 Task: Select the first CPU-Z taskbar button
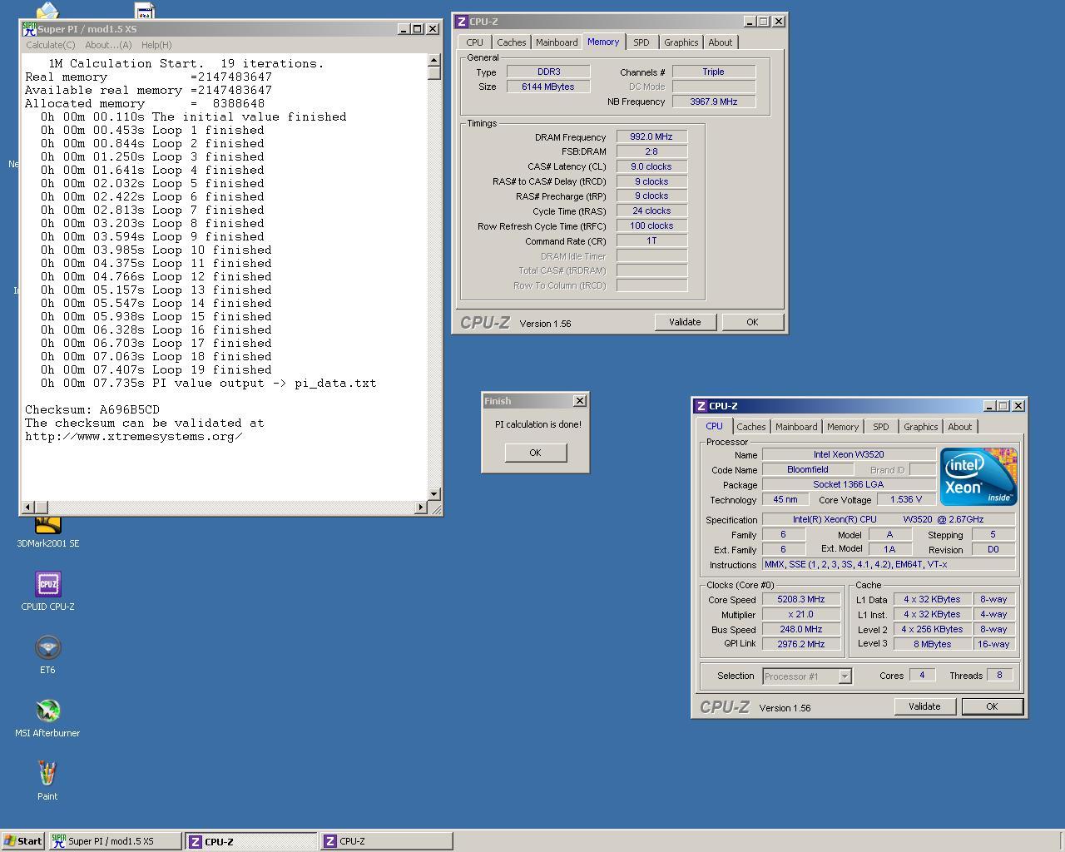[x=250, y=841]
